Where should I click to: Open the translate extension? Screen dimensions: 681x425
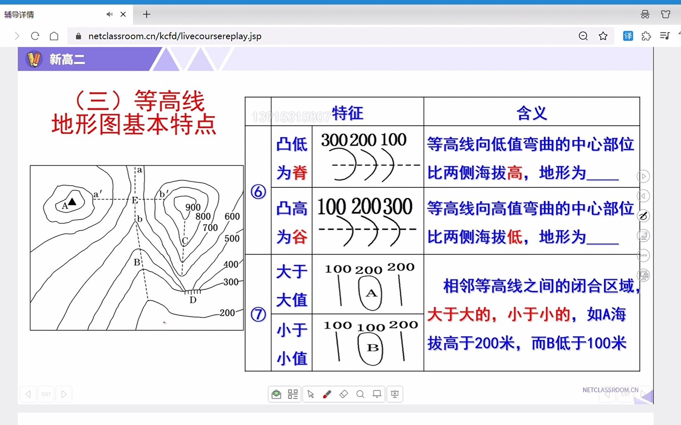(x=628, y=36)
